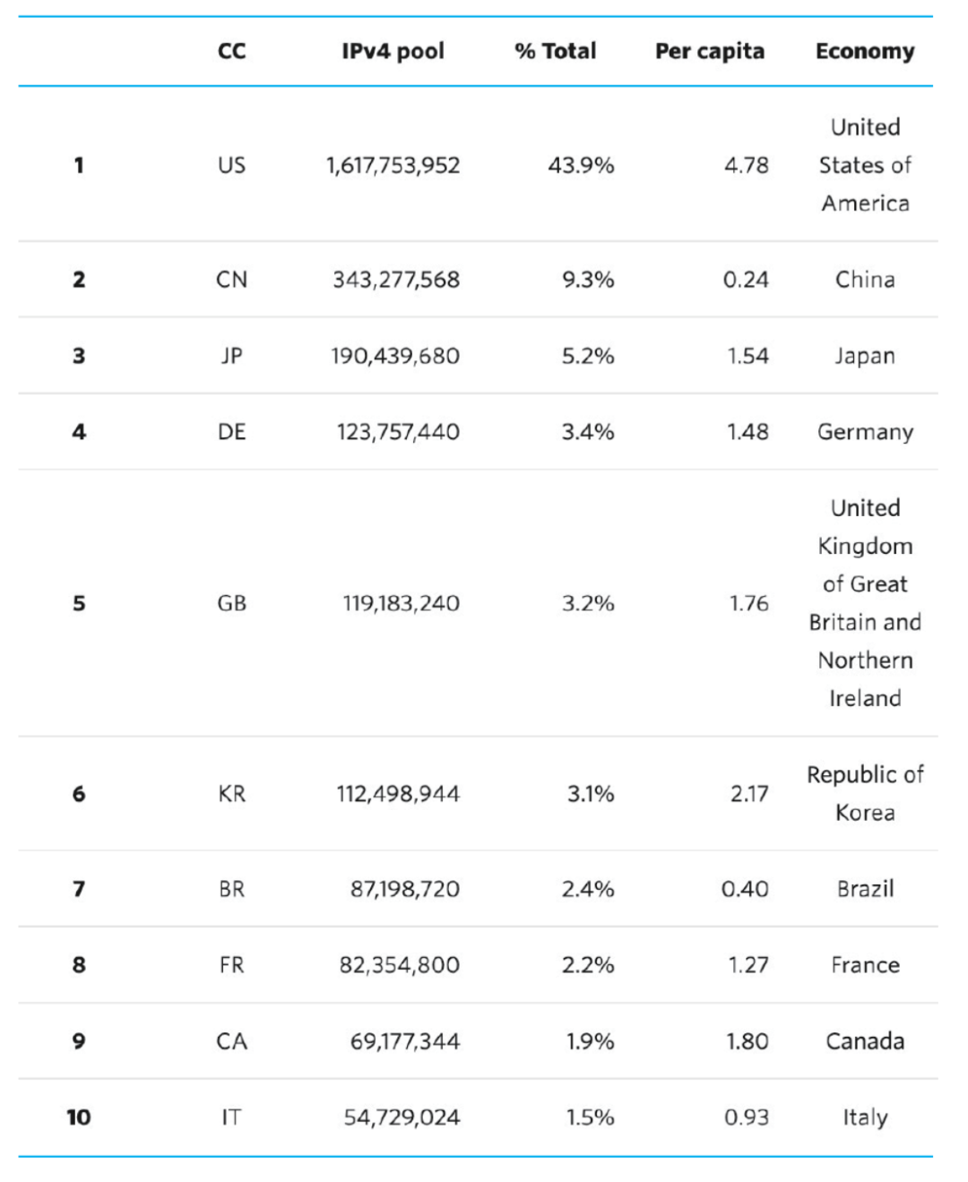This screenshot has width=968, height=1182.
Task: Select France's 2.2% total cell
Action: (588, 965)
